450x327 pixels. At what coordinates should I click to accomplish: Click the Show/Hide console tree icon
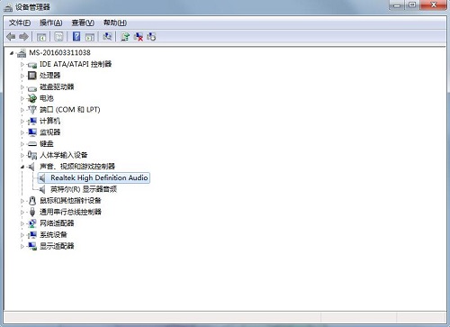coord(41,37)
